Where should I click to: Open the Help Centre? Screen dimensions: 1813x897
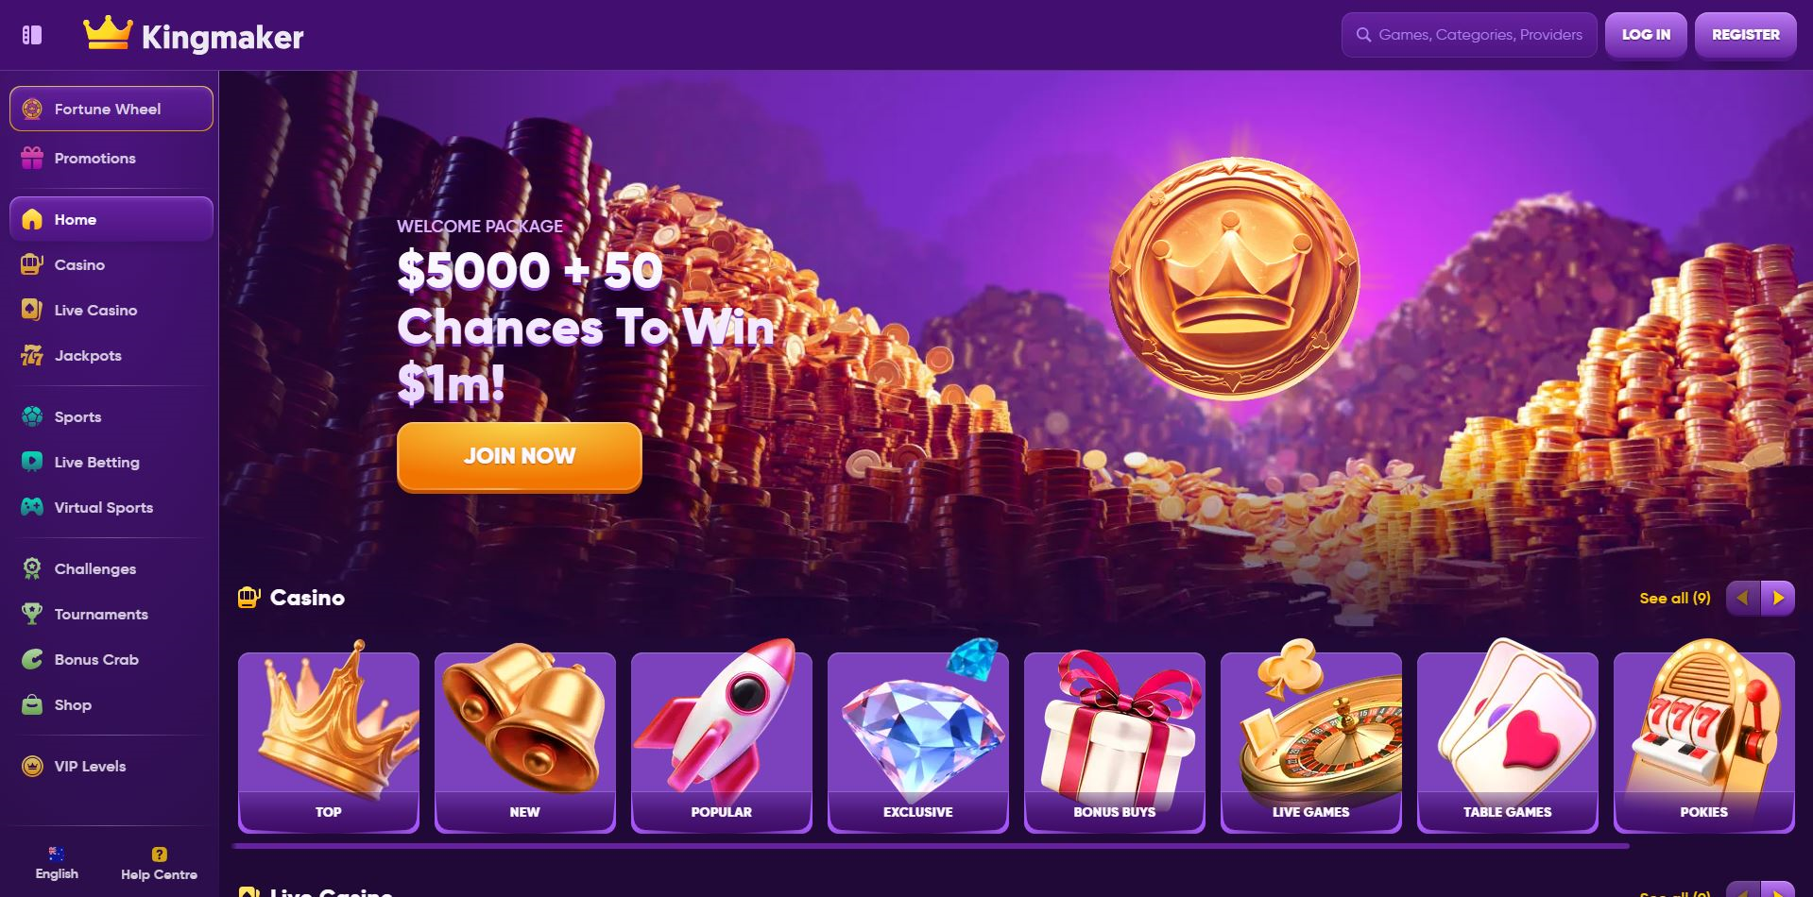(159, 863)
